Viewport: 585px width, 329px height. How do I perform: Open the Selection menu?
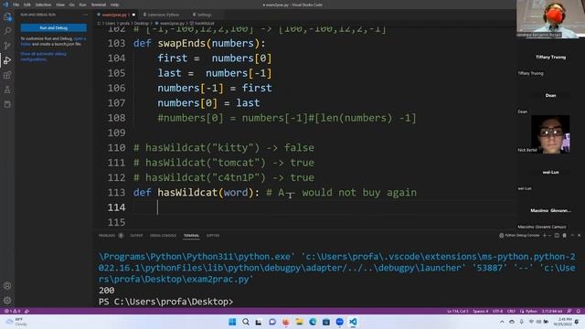[43, 5]
